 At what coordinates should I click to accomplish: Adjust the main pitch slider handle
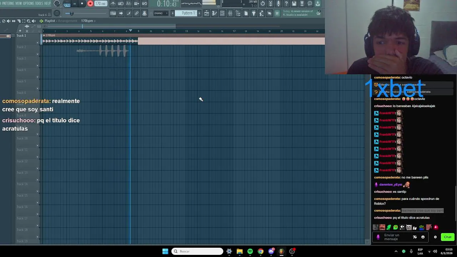pos(71,14)
